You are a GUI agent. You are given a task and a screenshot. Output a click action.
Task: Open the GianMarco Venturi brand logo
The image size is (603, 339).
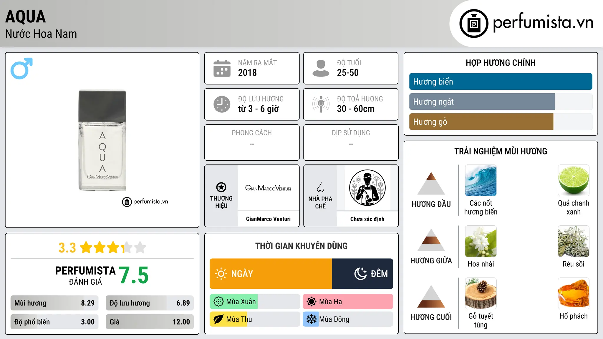(x=268, y=188)
